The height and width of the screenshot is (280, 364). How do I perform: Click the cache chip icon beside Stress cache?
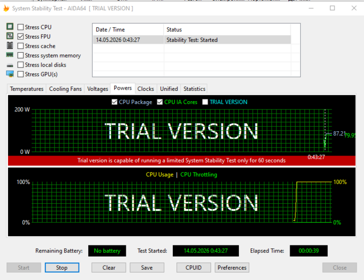(10, 45)
